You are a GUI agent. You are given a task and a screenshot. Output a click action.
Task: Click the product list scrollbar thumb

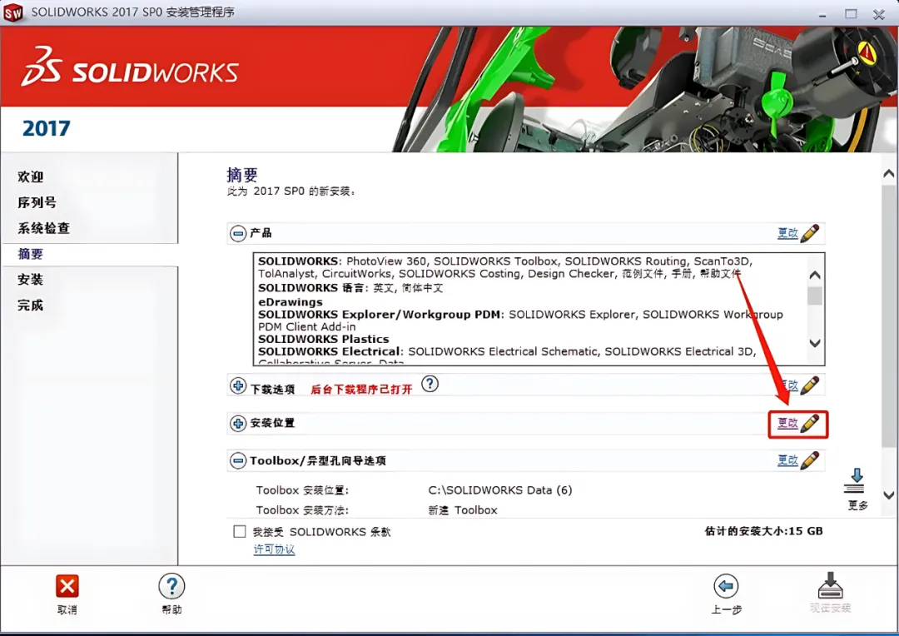point(815,296)
